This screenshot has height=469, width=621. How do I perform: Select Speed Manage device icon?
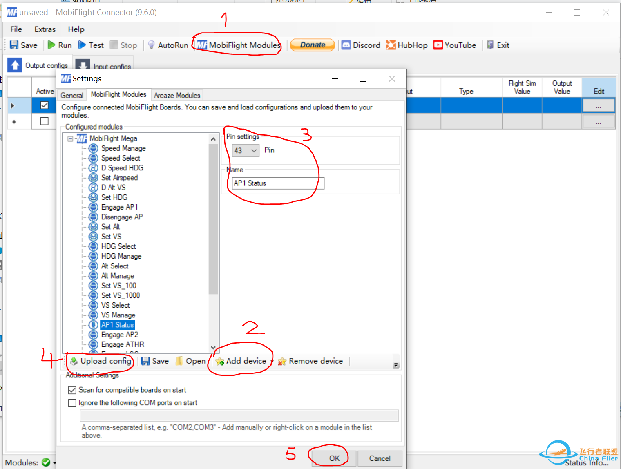[x=94, y=148]
